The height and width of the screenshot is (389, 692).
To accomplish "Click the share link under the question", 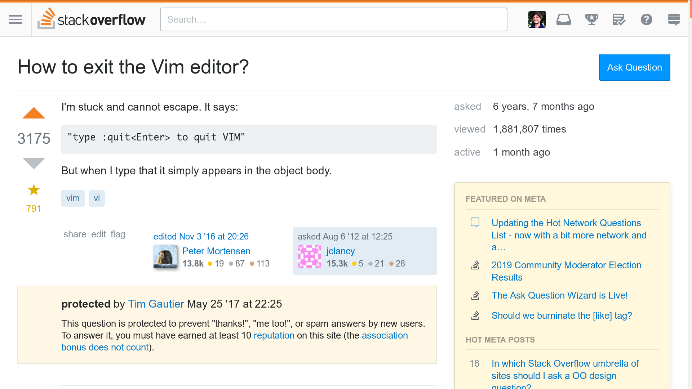I will click(75, 234).
